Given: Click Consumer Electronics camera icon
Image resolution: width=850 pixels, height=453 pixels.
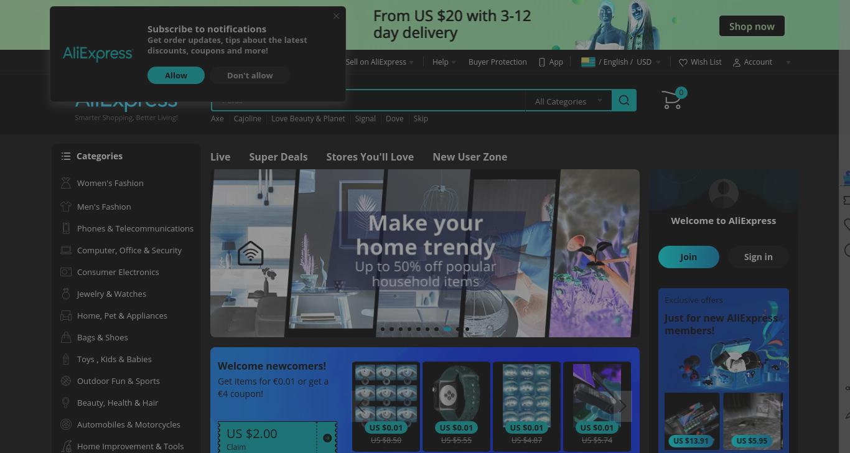Looking at the screenshot, I should 66,272.
